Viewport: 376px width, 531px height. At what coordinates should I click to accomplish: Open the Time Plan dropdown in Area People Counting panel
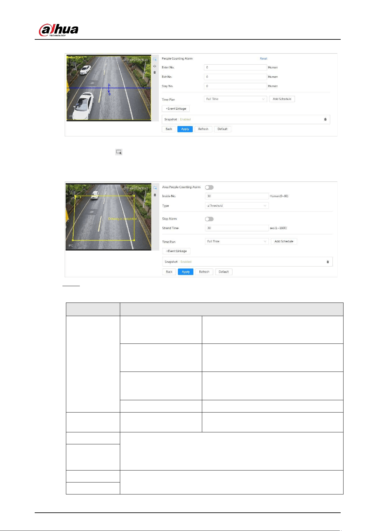point(237,241)
